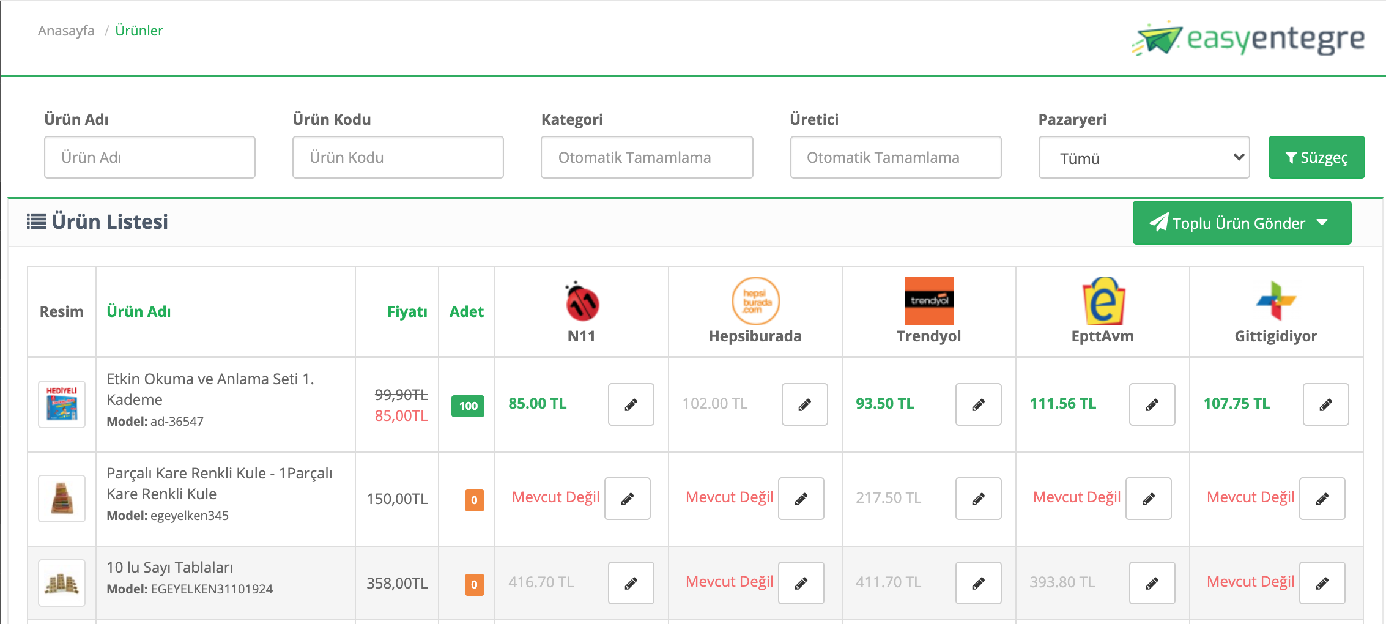The width and height of the screenshot is (1386, 624).
Task: Open 10 lu Sayı Tablaları thumbnail
Action: pos(62,583)
